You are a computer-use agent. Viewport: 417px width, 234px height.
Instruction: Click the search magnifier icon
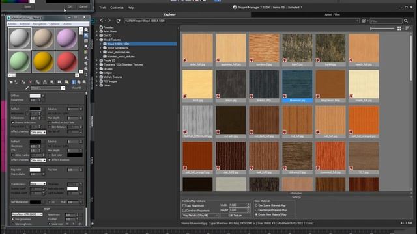coord(406,21)
